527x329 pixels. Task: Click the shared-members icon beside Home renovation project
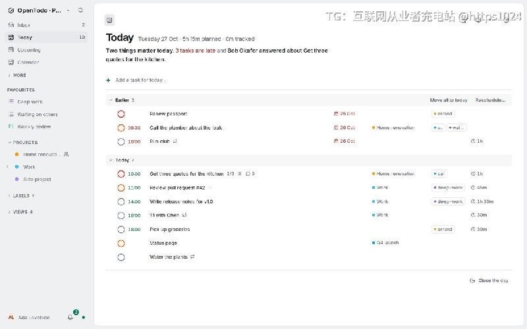click(x=67, y=155)
